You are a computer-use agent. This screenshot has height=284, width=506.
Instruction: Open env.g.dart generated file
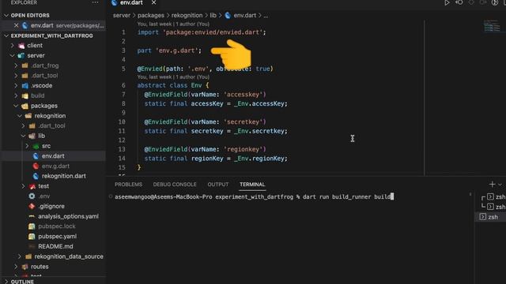click(55, 166)
